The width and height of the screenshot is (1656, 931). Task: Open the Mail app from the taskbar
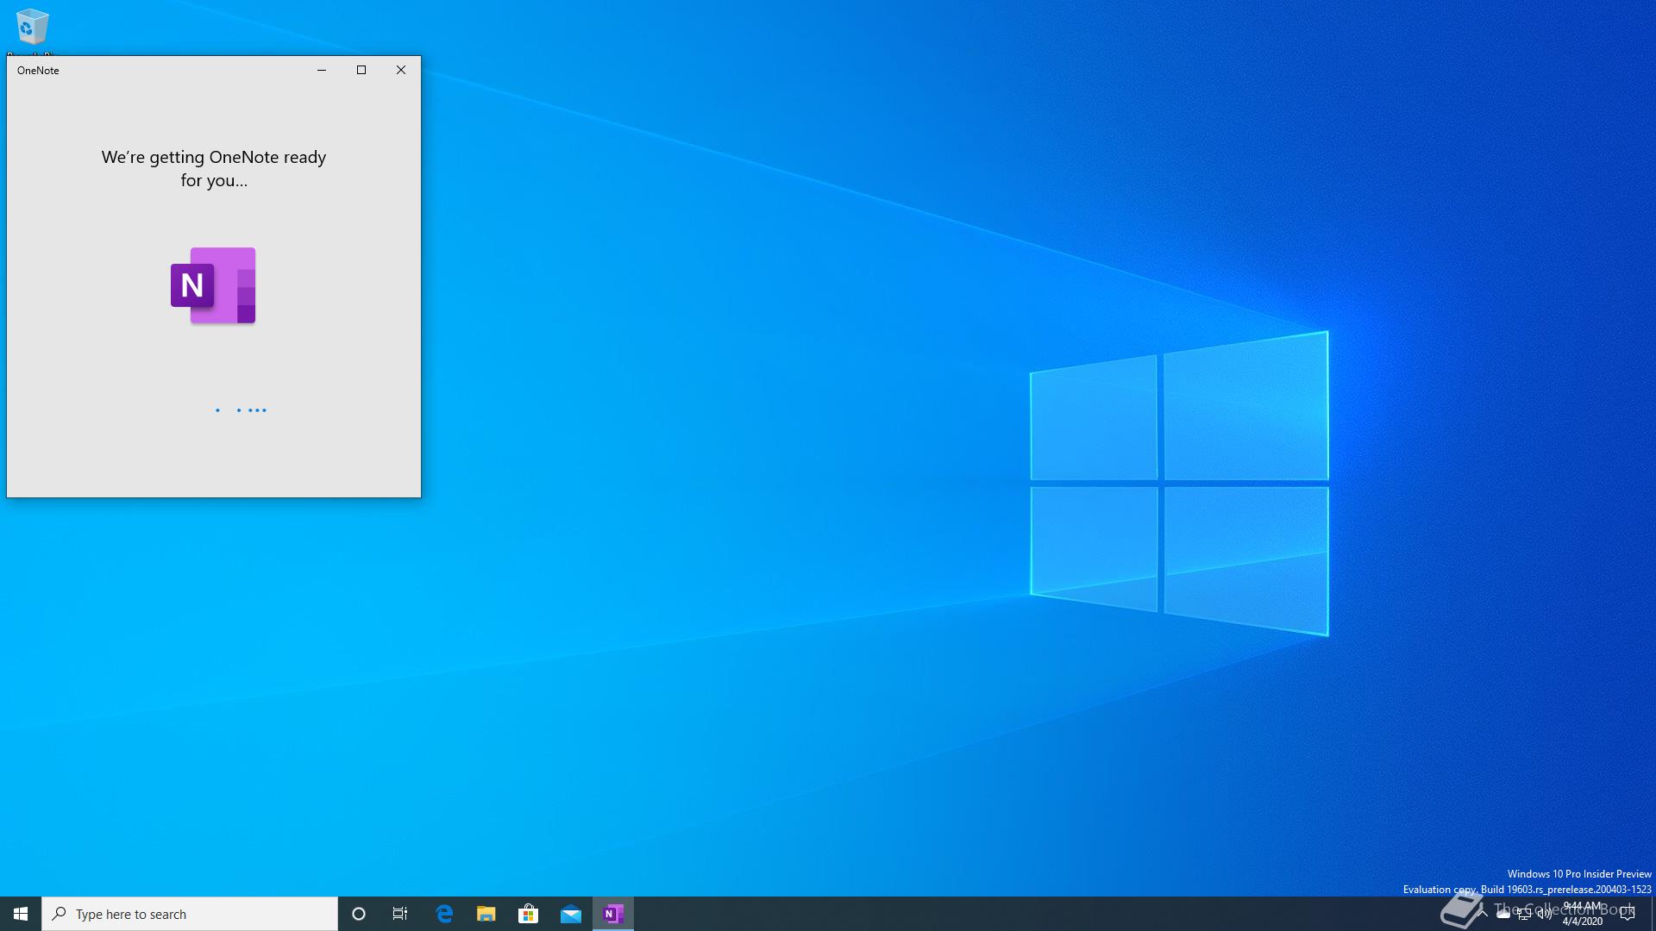click(x=571, y=914)
